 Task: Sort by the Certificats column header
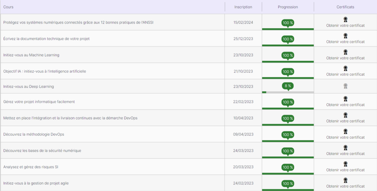click(345, 7)
